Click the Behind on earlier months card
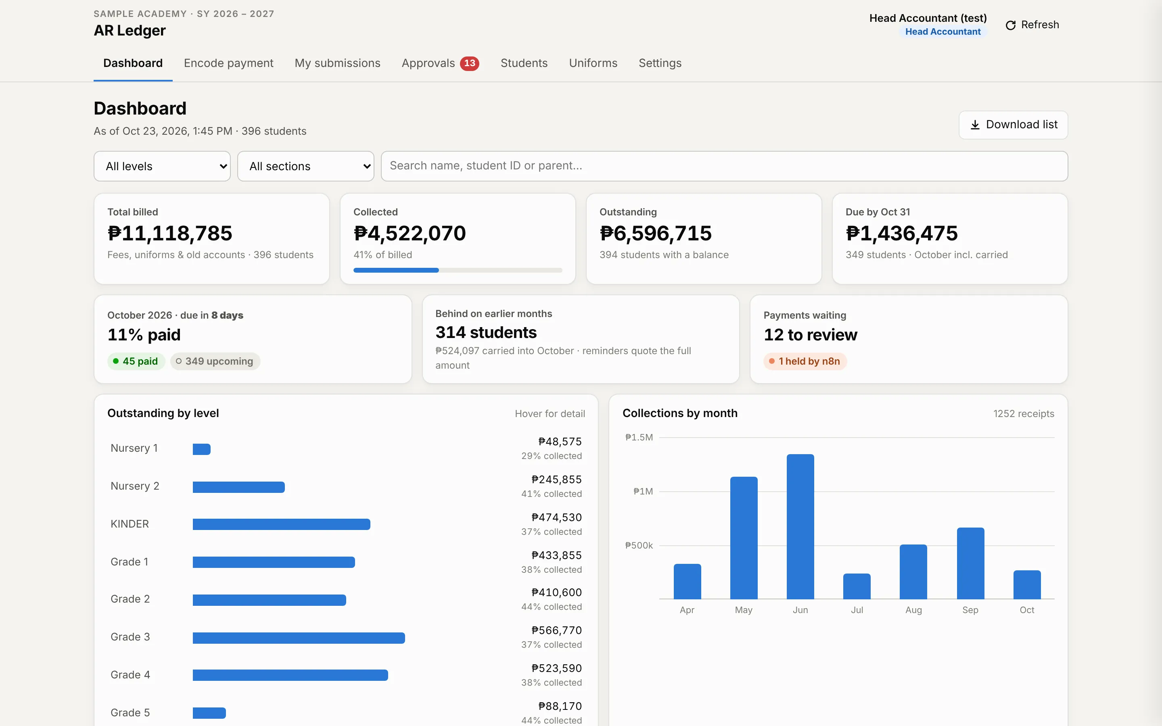 (x=581, y=339)
